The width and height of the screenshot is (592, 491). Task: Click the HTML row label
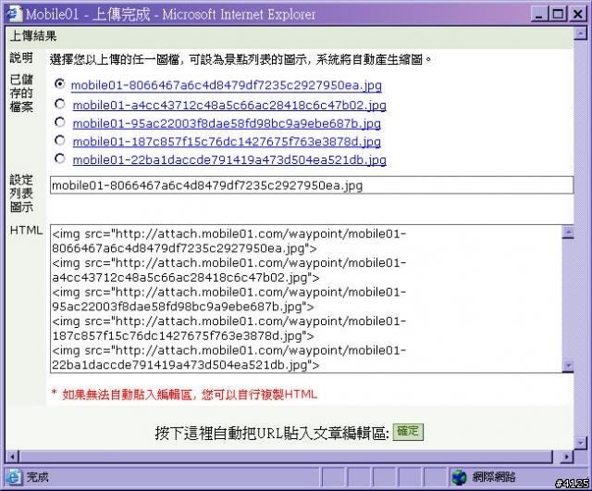(x=26, y=231)
